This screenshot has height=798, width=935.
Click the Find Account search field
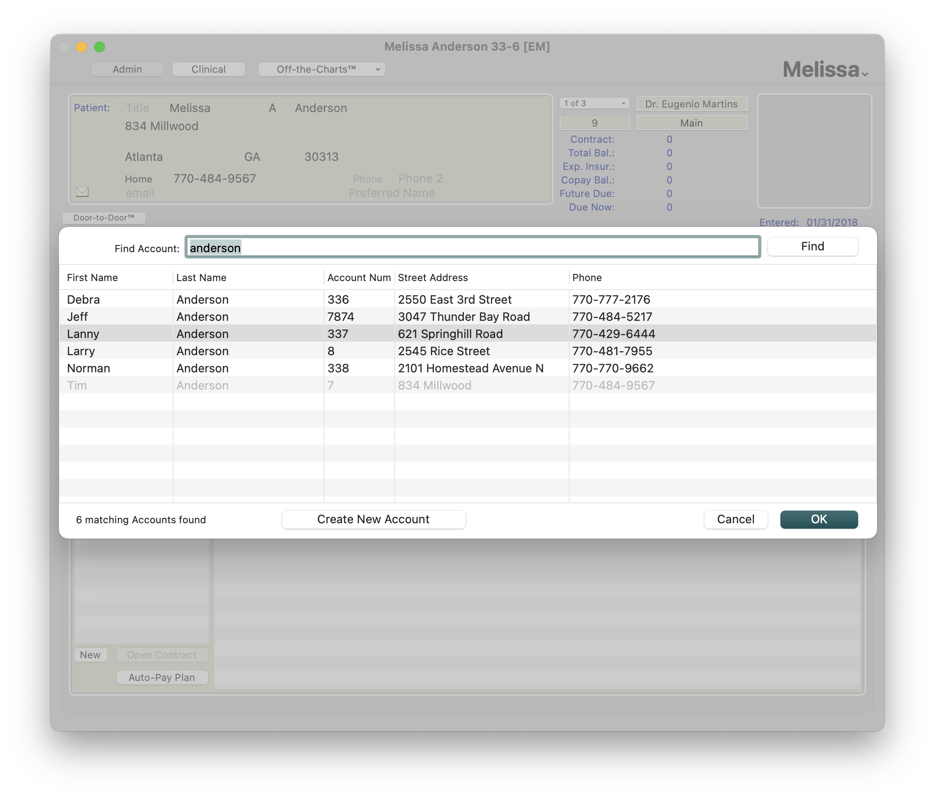coord(472,248)
